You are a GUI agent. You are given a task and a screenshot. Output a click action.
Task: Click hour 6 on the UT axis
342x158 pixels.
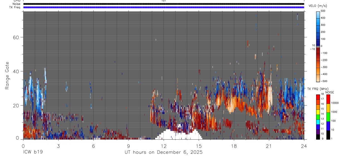(x=93, y=146)
